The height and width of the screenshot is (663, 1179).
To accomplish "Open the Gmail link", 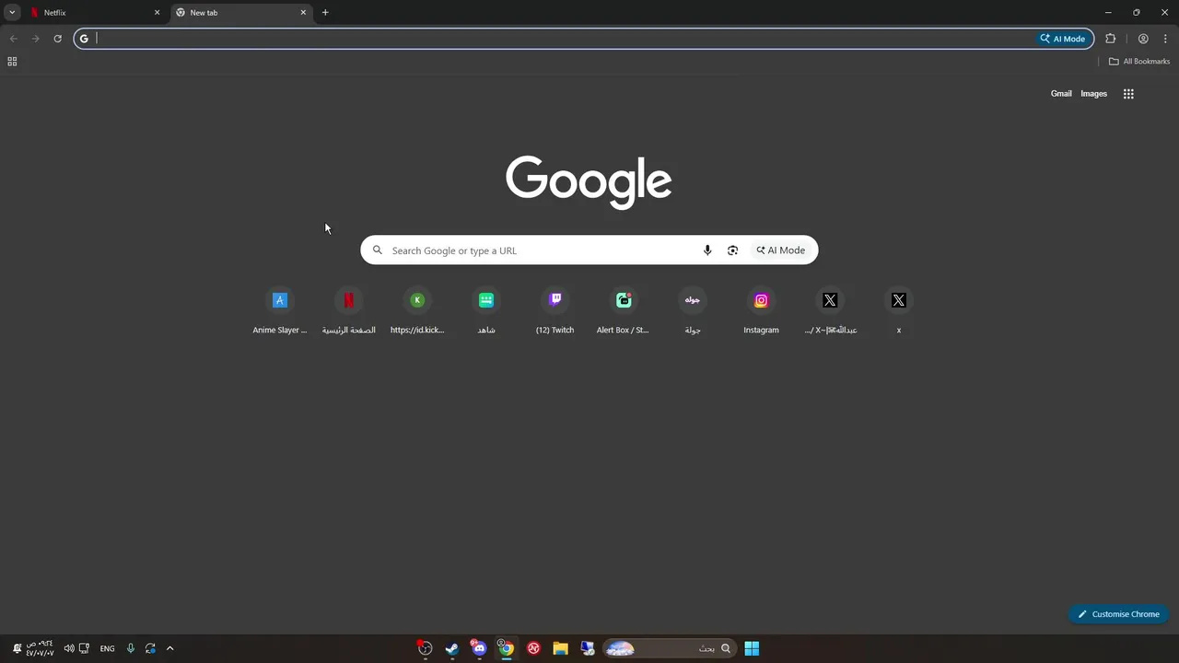I will pos(1061,94).
